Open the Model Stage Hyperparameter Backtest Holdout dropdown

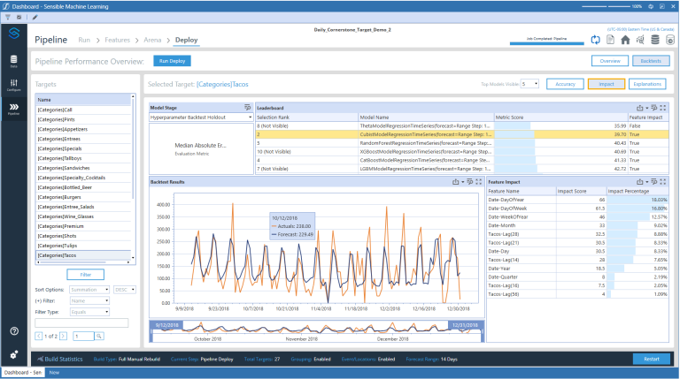(x=201, y=117)
